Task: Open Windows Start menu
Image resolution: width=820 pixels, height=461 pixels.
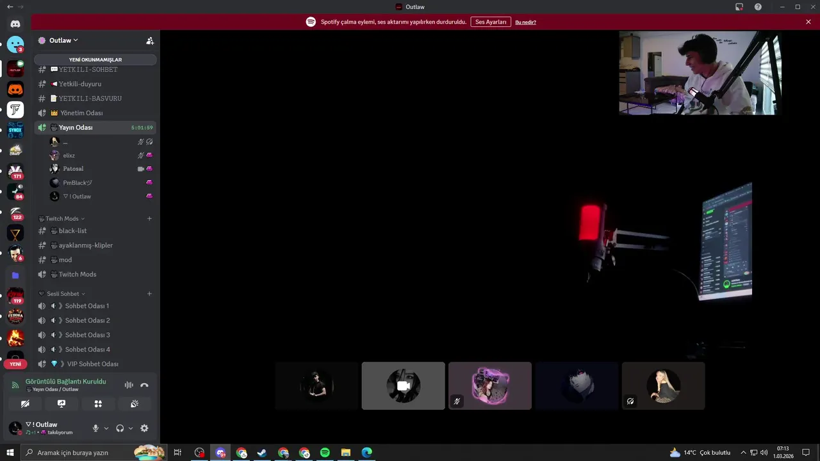Action: pos(10,453)
